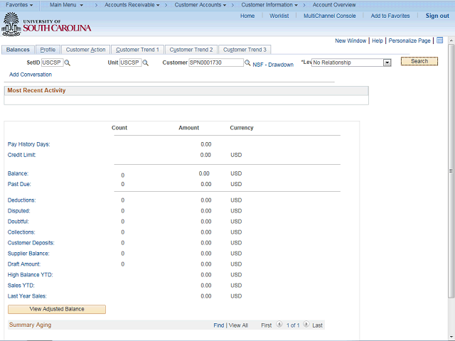Image resolution: width=455 pixels, height=341 pixels.
Task: Open the Customer Action tab
Action: point(85,50)
